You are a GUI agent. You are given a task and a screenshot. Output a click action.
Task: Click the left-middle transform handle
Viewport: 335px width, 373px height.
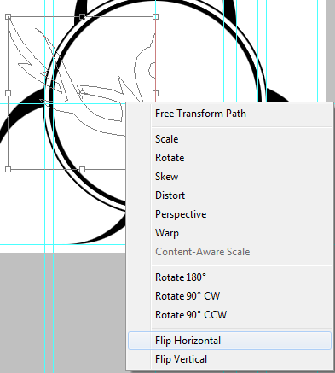pos(9,93)
